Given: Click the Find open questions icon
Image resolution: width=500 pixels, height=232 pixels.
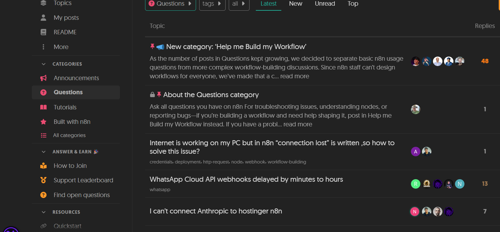Looking at the screenshot, I should pos(43,195).
